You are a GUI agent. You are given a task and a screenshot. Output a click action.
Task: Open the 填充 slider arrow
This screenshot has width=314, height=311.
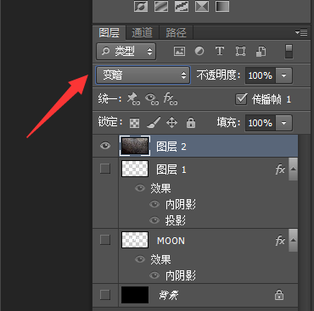pos(283,123)
